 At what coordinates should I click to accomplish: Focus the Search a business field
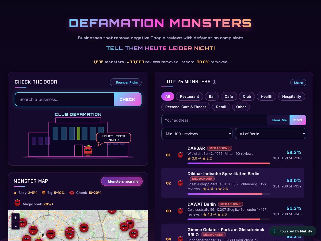[x=64, y=99]
